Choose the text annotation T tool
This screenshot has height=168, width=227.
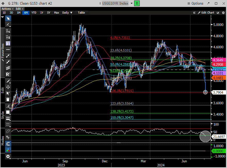click(x=8, y=43)
